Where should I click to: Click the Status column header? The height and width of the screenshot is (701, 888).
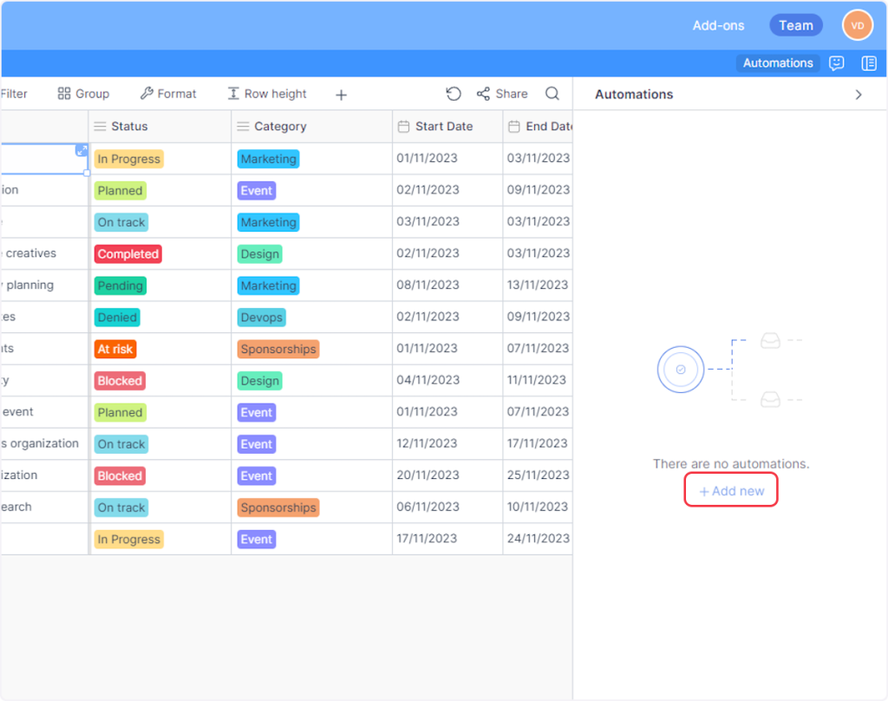pyautogui.click(x=130, y=127)
